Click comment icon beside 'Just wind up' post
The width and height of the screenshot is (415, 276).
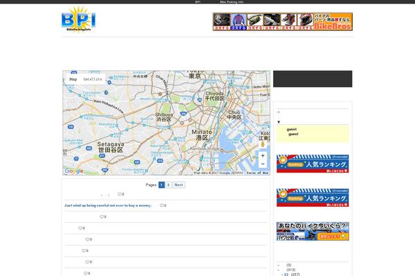point(163,206)
